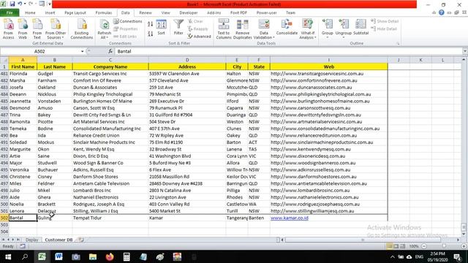Open Data Validation dropdown arrow
This screenshot has height=263, width=468.
(273, 37)
